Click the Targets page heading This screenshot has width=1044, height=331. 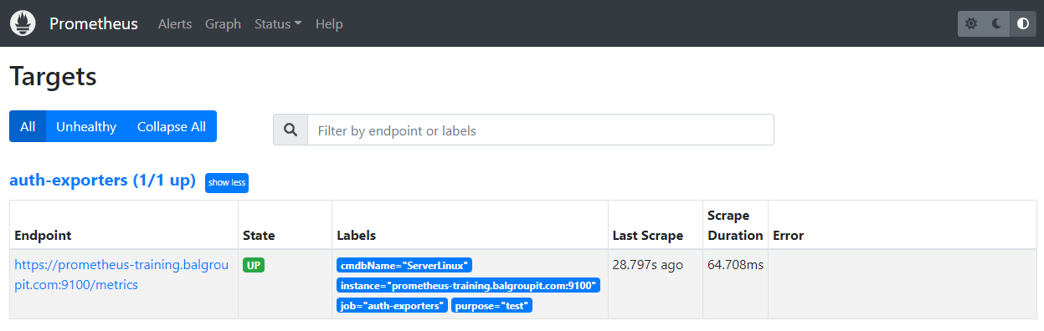coord(54,77)
